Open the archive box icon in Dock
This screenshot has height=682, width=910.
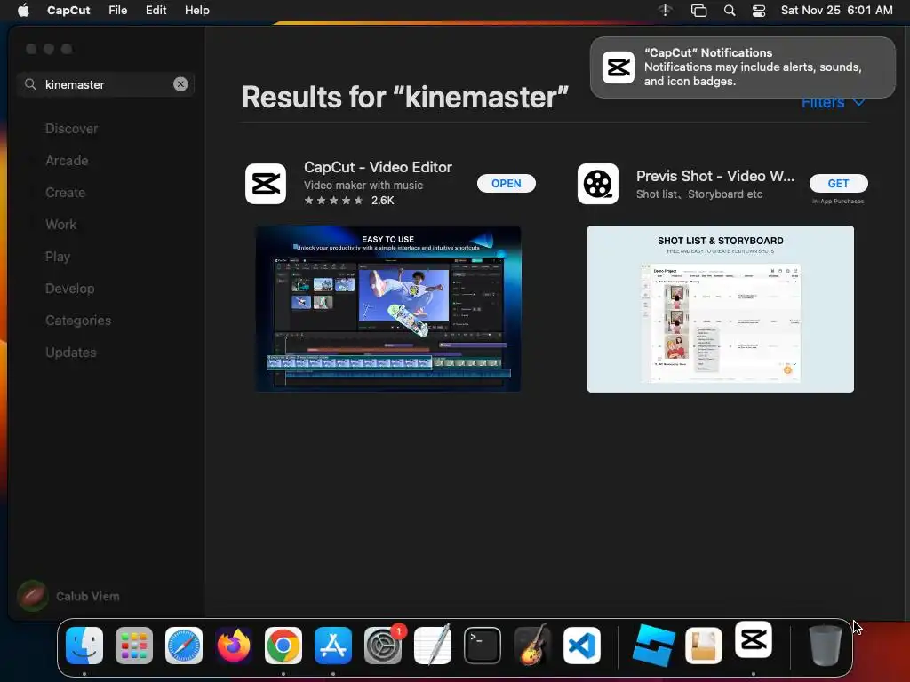click(x=704, y=646)
